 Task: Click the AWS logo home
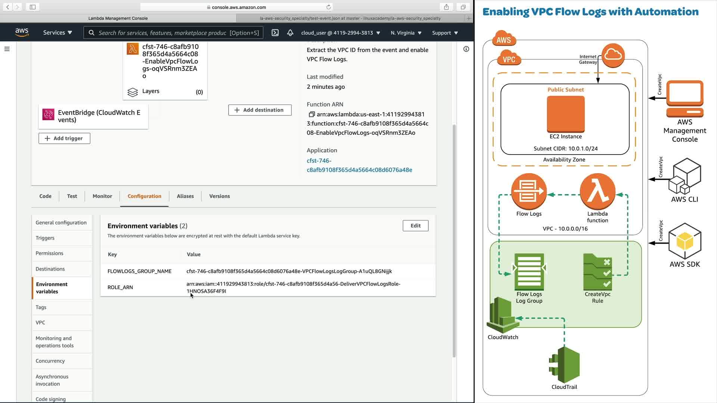(22, 32)
